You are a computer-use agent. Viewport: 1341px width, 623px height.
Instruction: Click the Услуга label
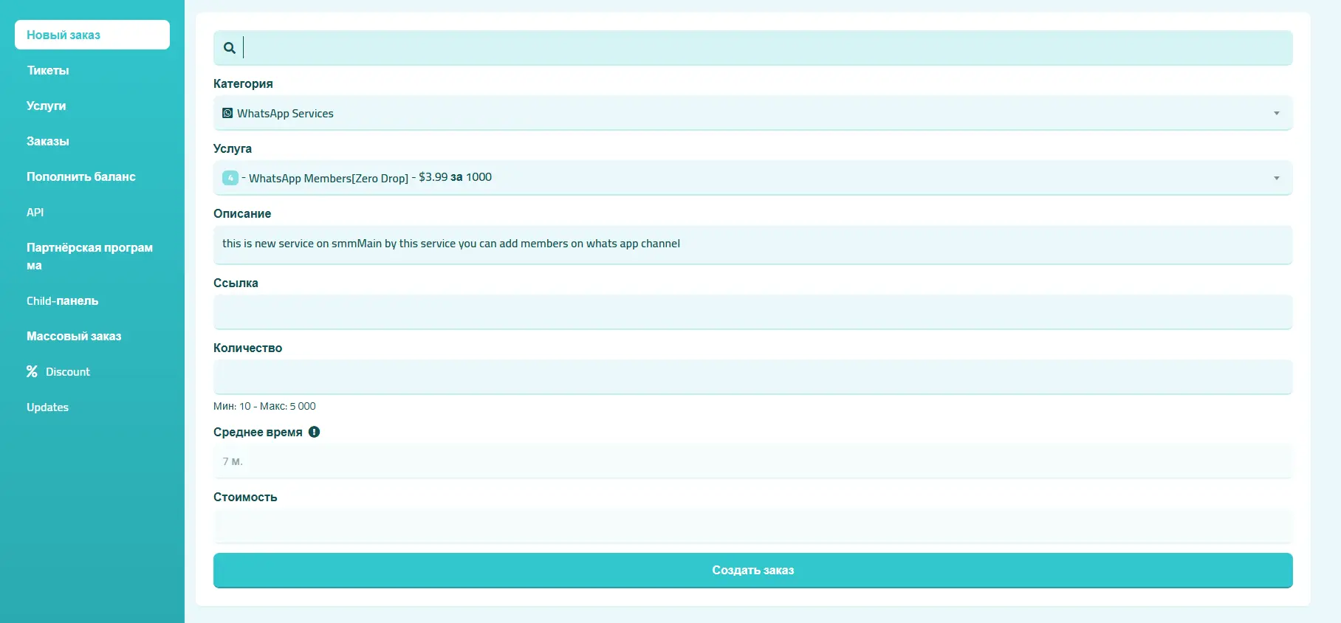pyautogui.click(x=233, y=148)
